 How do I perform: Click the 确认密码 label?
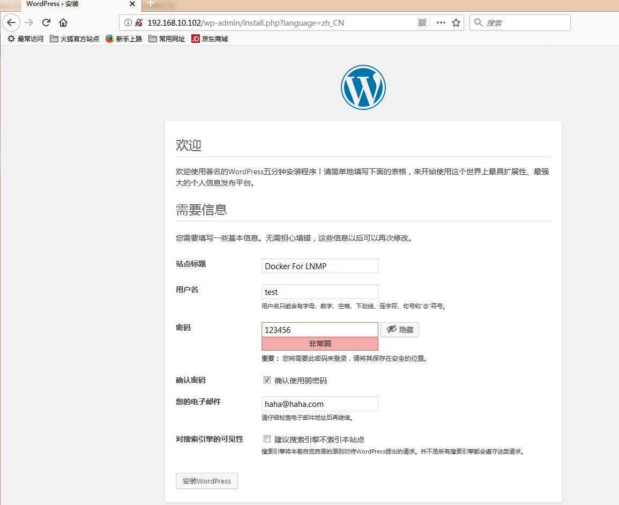pos(191,380)
